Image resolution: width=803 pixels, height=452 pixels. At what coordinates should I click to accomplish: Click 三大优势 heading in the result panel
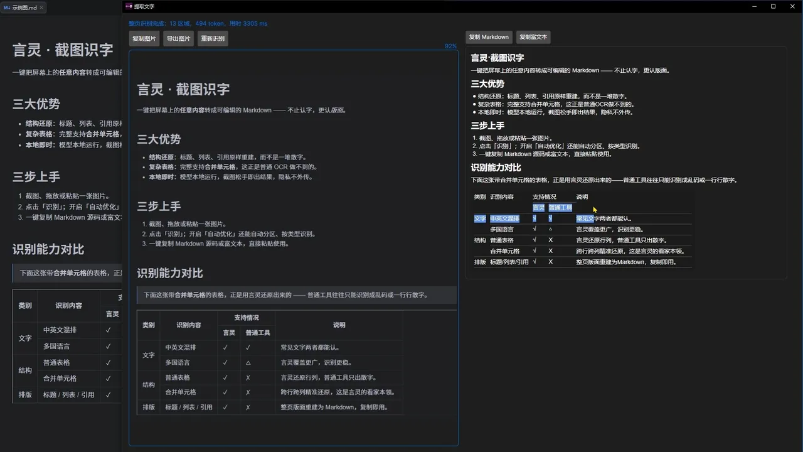click(x=487, y=83)
